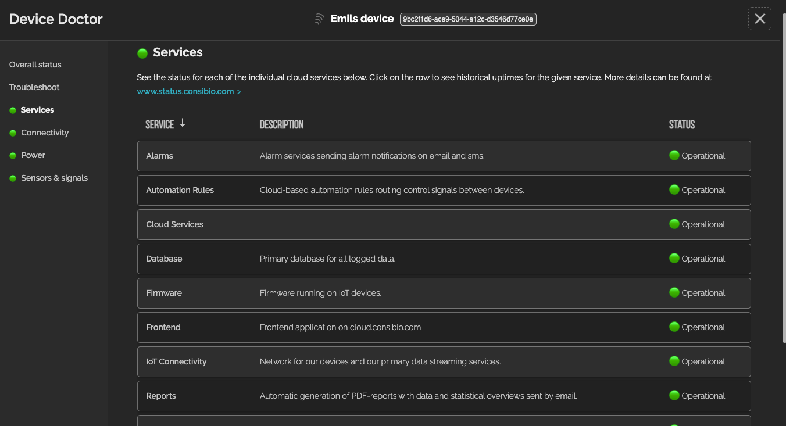Viewport: 786px width, 426px height.
Task: Open Overall status in sidebar
Action: (35, 65)
